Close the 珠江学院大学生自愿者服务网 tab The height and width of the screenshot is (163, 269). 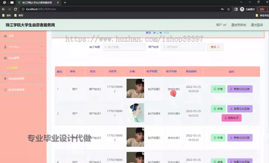click(58, 3)
